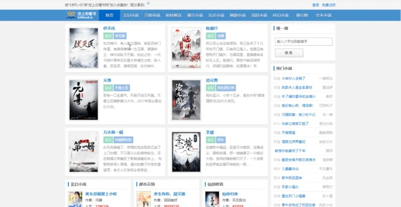Click the 登录 login link
Screen dimensions: 401x207
click(316, 5)
